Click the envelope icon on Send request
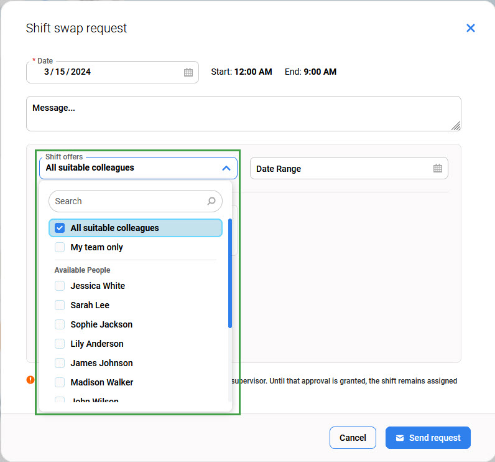 pyautogui.click(x=400, y=438)
